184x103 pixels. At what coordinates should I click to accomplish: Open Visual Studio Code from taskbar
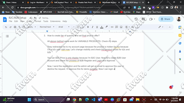93,100
